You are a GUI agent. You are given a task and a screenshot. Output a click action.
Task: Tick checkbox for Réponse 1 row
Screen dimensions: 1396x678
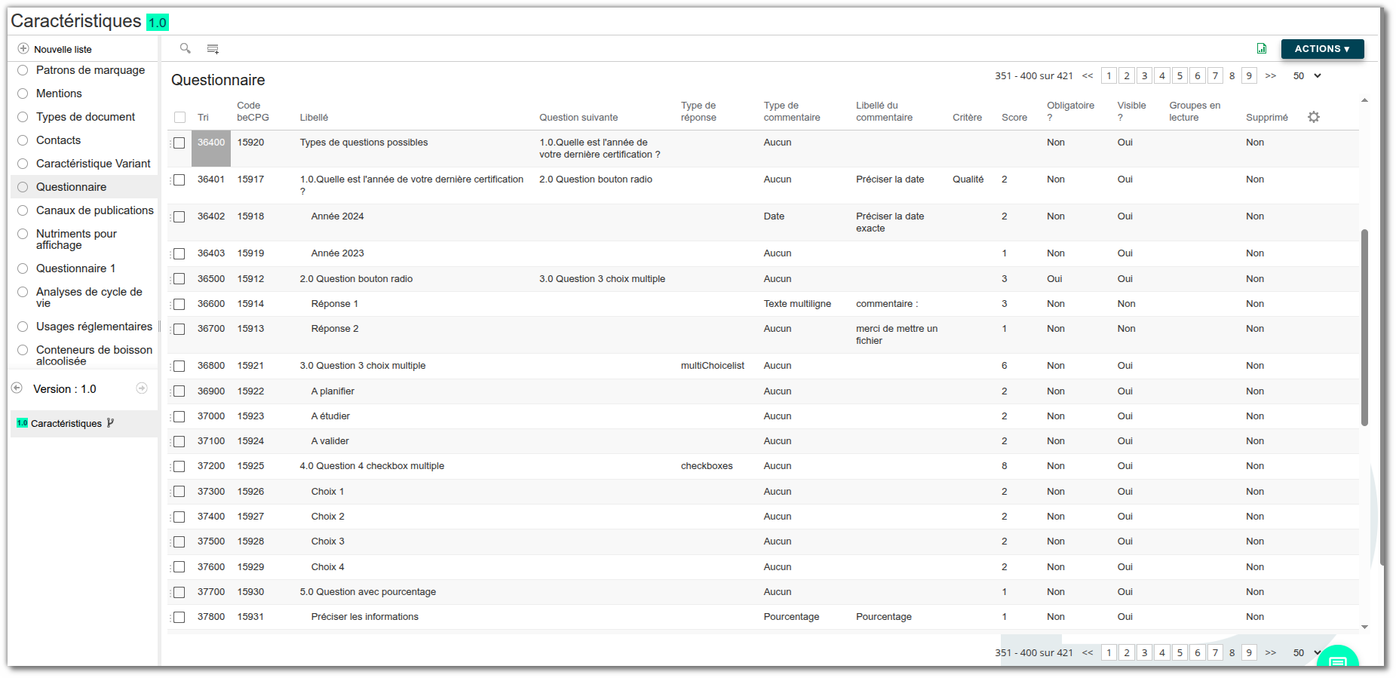179,305
